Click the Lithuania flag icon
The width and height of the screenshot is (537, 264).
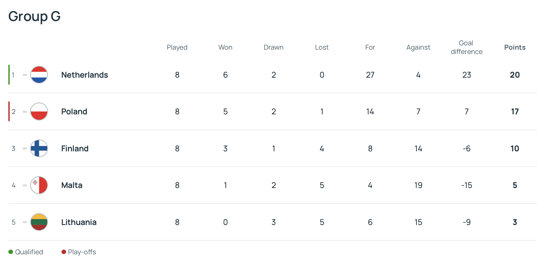39,222
